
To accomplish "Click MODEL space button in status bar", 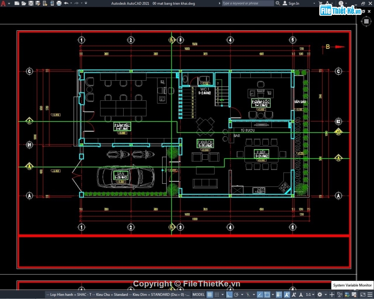I will 198,295.
